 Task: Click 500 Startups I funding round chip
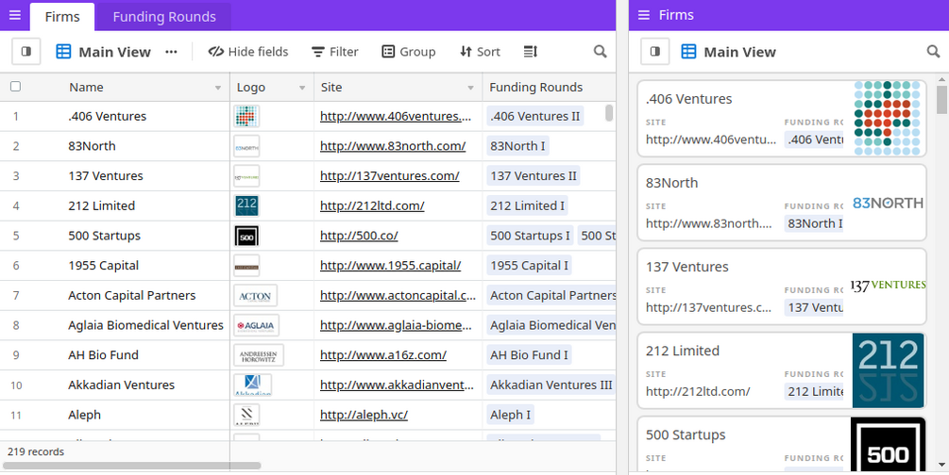coord(530,236)
